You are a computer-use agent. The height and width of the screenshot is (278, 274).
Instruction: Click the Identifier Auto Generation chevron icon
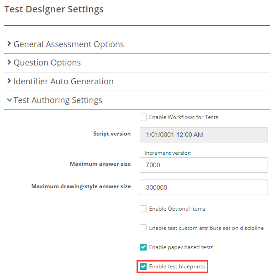(x=9, y=82)
